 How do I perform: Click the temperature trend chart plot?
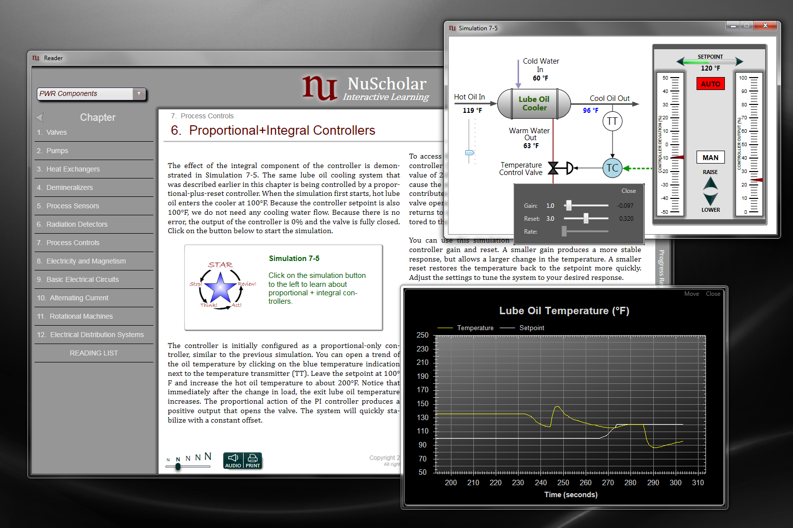coord(570,404)
